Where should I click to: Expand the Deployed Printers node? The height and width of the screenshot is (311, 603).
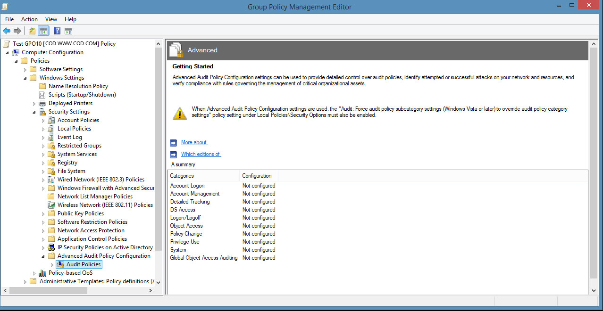[34, 103]
